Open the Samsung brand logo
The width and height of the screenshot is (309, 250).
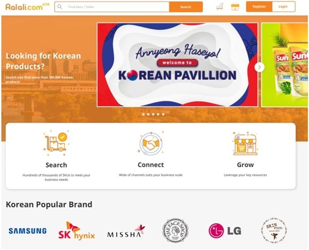coord(28,230)
